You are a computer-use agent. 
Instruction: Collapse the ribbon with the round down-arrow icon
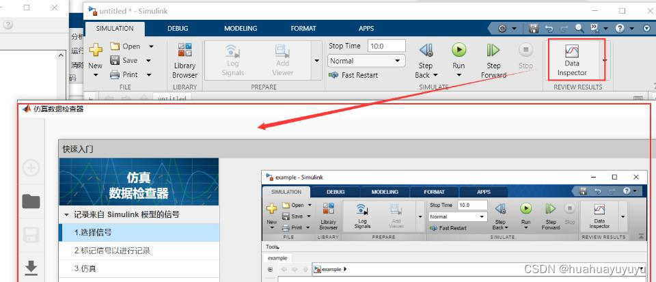point(647,29)
